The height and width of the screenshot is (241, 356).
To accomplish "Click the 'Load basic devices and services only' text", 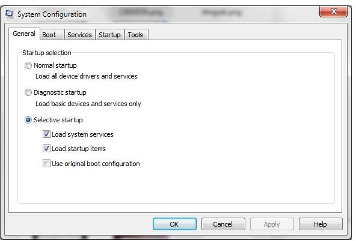I will click(88, 104).
